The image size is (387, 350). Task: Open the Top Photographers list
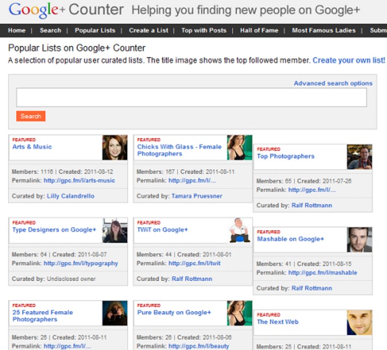(286, 156)
